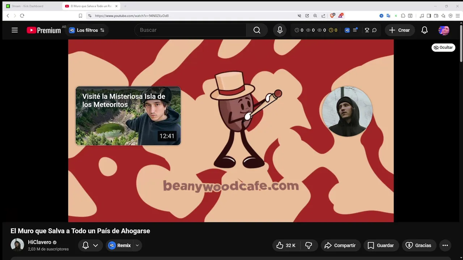Click the Buscar search field
This screenshot has height=260, width=463.
[x=191, y=30]
